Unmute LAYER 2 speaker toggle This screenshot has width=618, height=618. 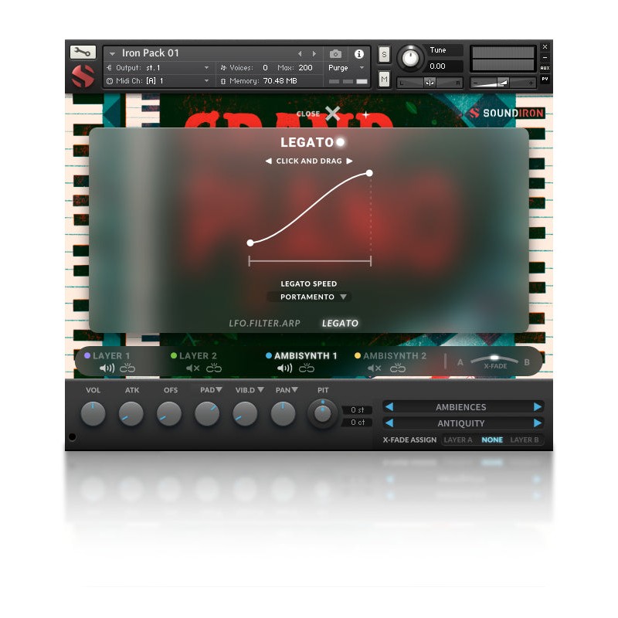click(194, 368)
